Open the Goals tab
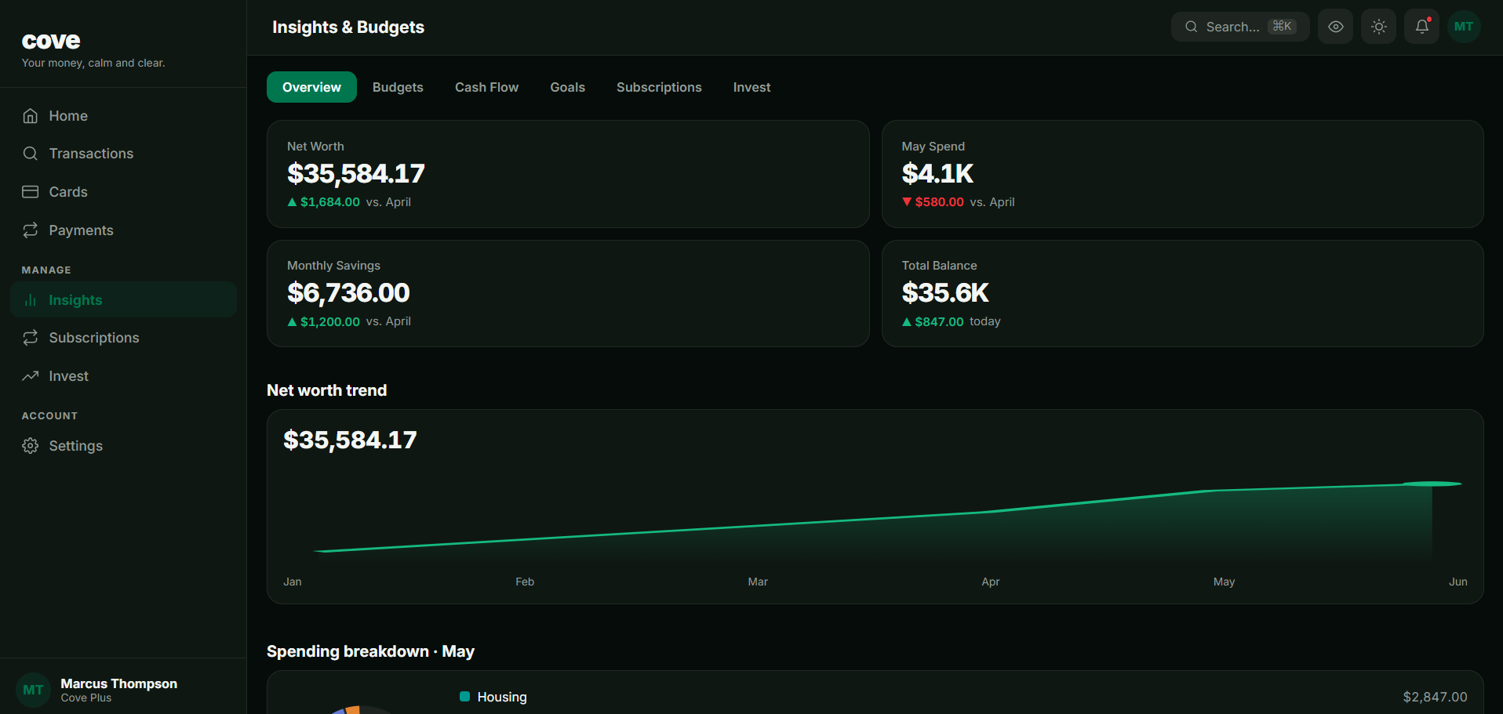 pos(567,87)
